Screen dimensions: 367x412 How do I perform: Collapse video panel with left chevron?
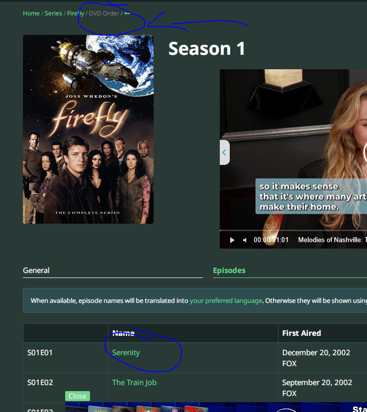224,152
